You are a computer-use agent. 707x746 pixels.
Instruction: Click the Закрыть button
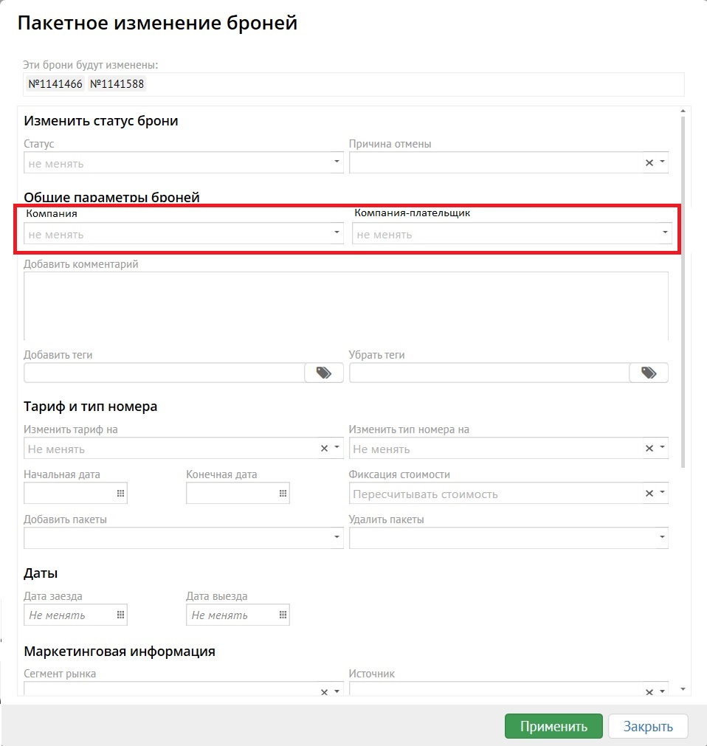[648, 726]
